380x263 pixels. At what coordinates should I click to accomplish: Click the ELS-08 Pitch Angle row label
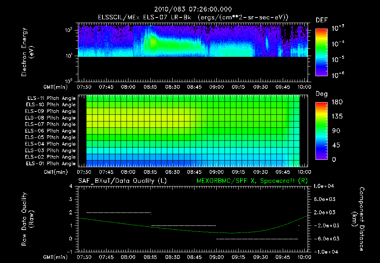pos(50,118)
